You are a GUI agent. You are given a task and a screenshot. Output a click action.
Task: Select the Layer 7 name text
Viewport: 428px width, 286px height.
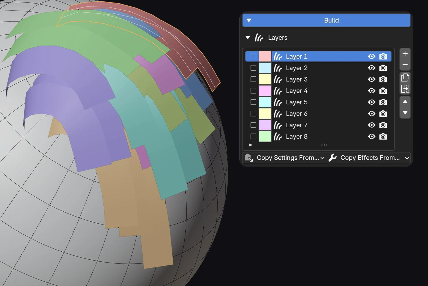pos(297,125)
